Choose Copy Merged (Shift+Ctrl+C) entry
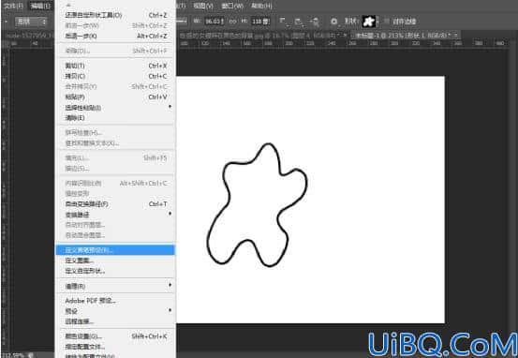 click(x=115, y=86)
